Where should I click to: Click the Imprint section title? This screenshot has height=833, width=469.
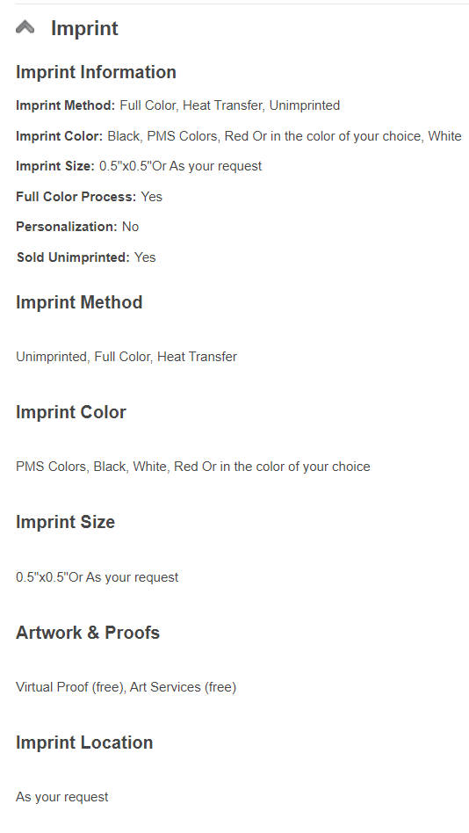[84, 29]
